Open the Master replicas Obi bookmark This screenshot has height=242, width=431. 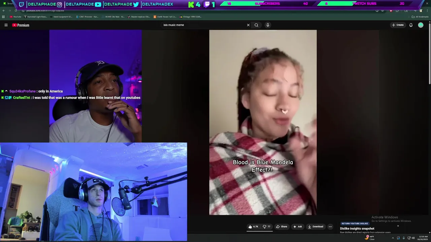pos(139,16)
